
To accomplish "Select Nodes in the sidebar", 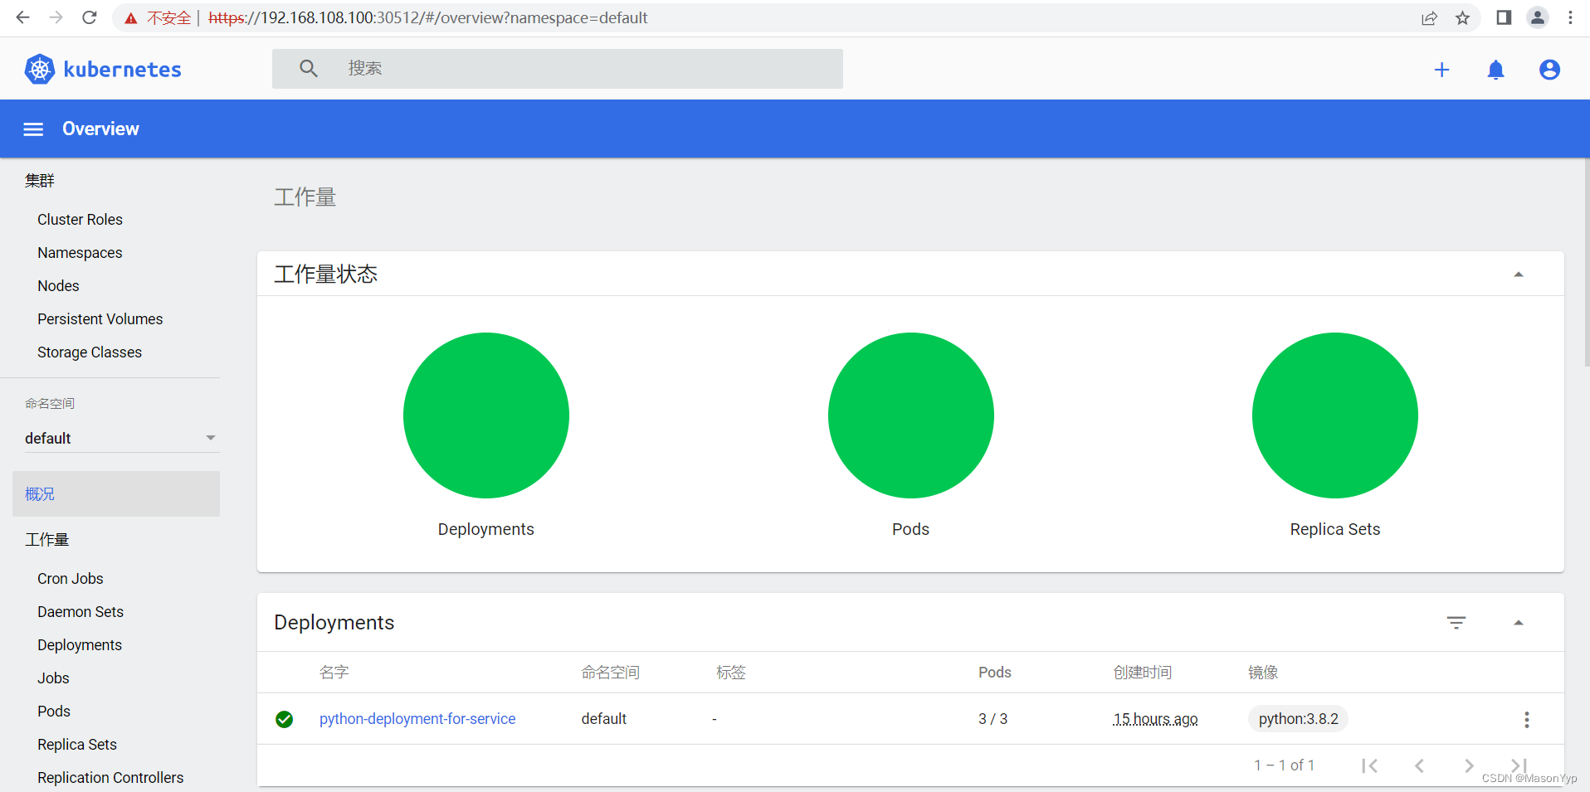I will pos(58,285).
